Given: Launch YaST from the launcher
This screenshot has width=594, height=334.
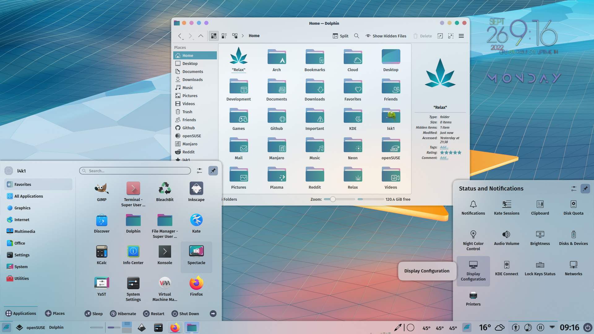Looking at the screenshot, I should tap(101, 286).
